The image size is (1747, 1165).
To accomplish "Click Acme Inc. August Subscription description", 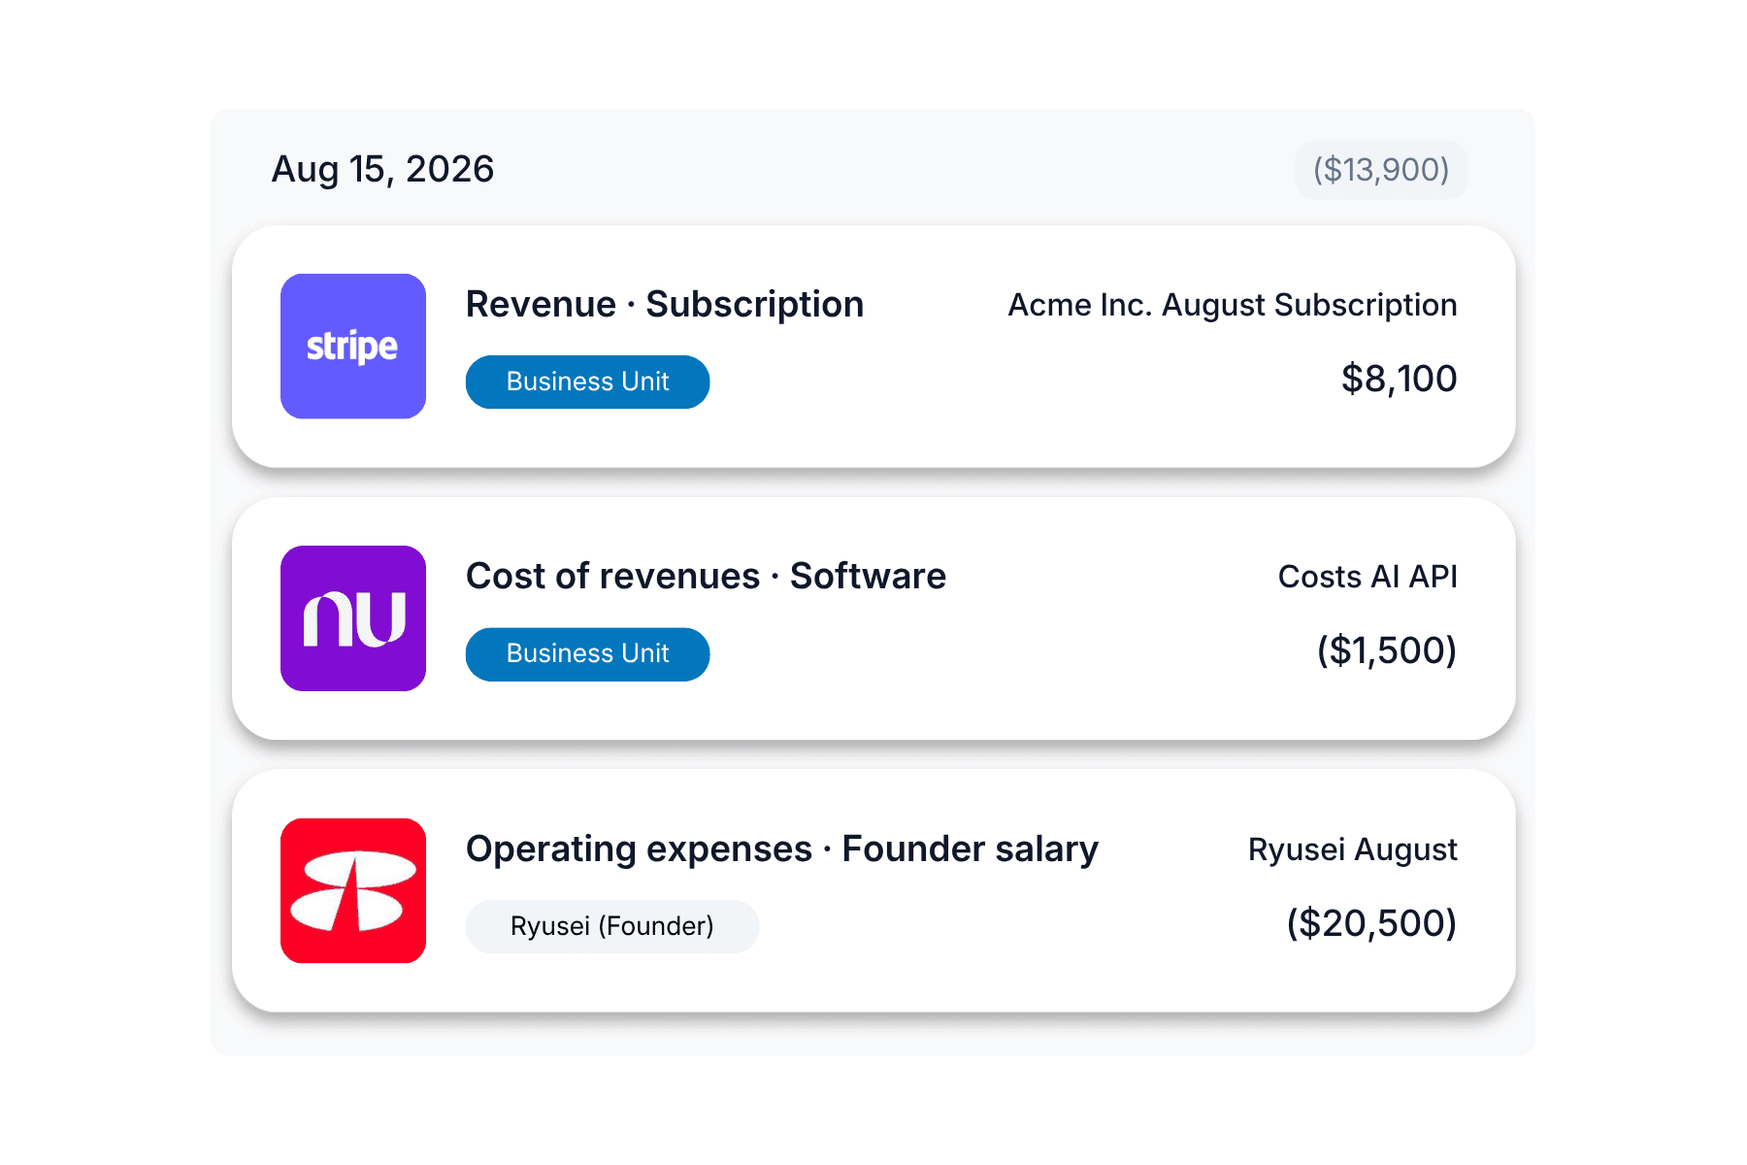I will tap(1233, 305).
